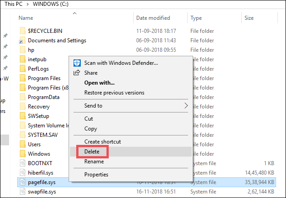The width and height of the screenshot is (286, 198).
Task: Open Properties from the context menu
Action: click(131, 175)
